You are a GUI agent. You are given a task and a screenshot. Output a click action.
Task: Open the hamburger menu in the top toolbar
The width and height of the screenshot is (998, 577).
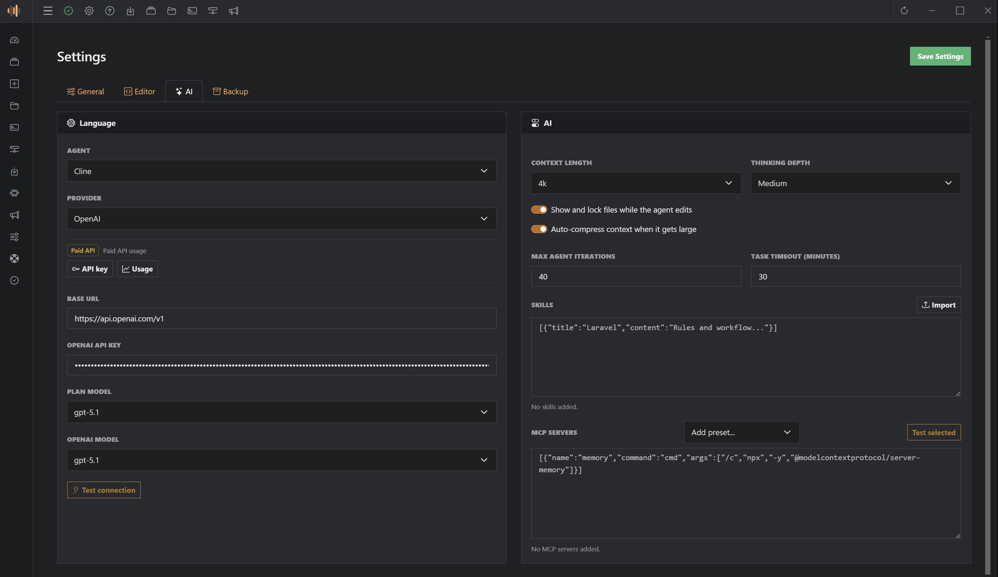point(48,11)
